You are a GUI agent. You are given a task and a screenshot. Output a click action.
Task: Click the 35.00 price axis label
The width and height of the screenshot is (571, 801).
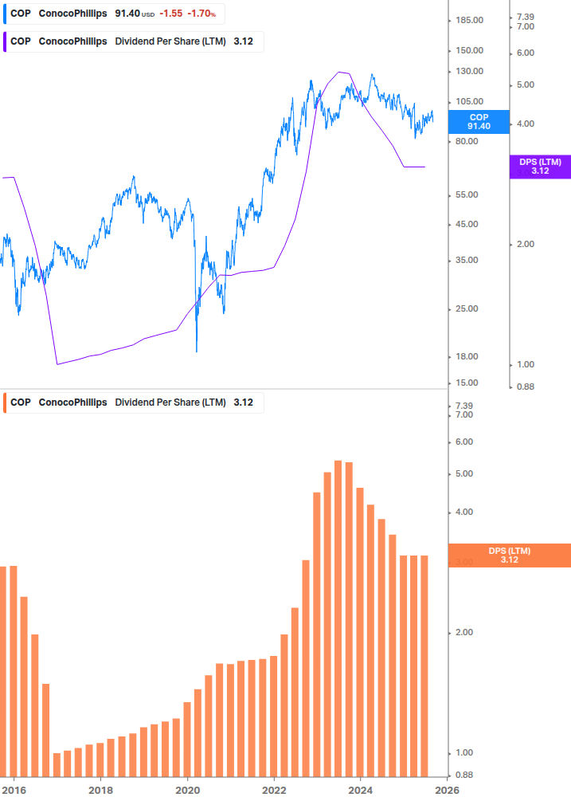tap(467, 260)
